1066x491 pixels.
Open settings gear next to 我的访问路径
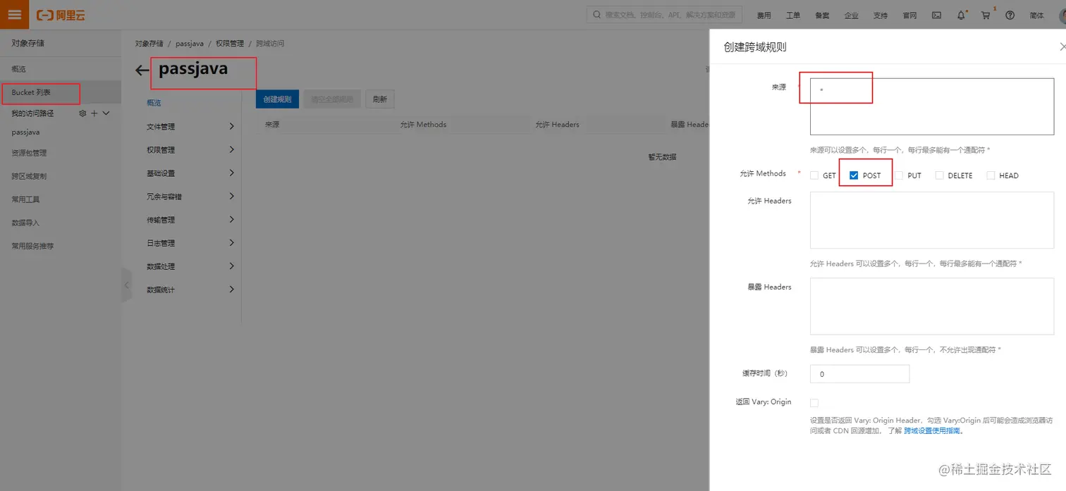point(82,113)
